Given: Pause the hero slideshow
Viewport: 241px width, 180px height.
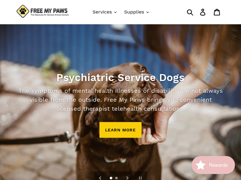Looking at the screenshot, I should (140, 178).
